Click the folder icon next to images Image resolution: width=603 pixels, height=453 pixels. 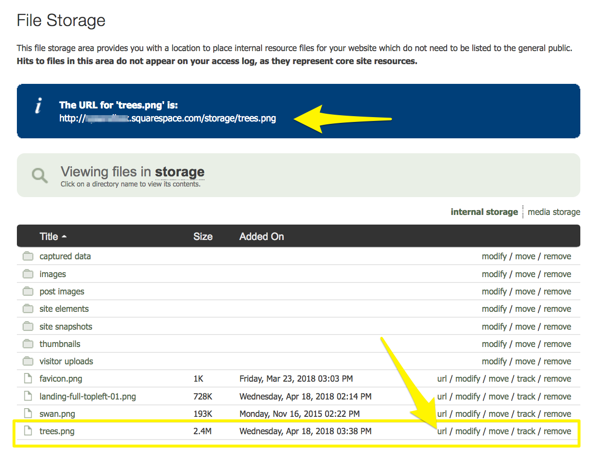[28, 274]
